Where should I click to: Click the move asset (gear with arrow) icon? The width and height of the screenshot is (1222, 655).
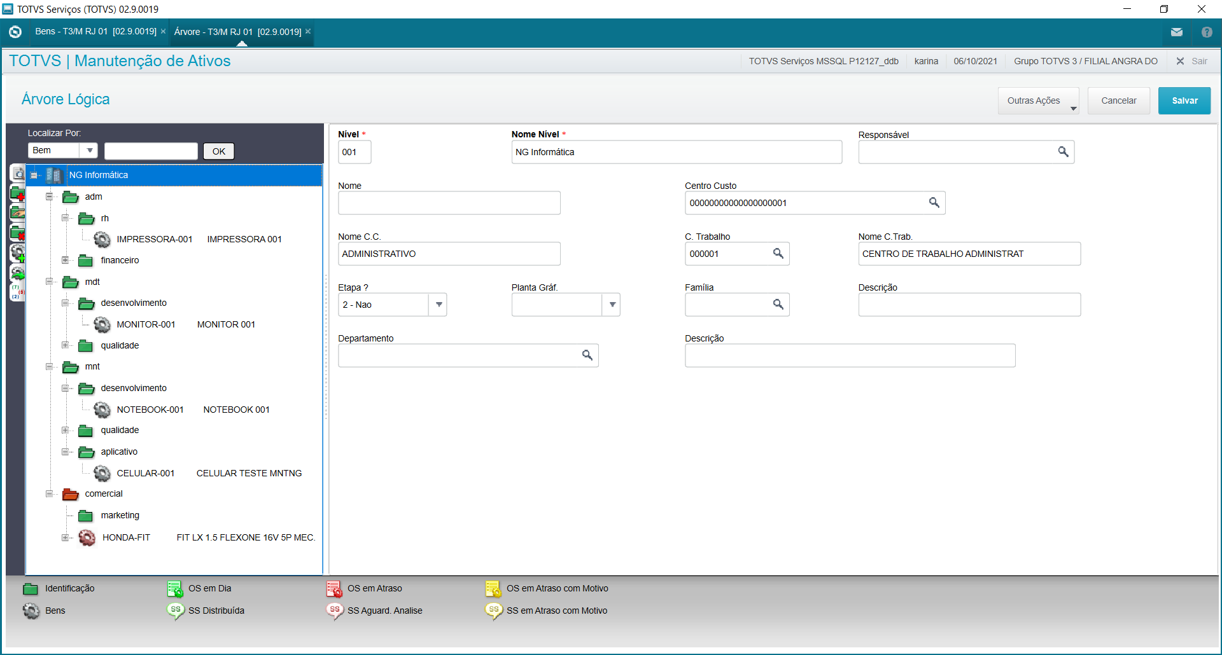click(18, 273)
